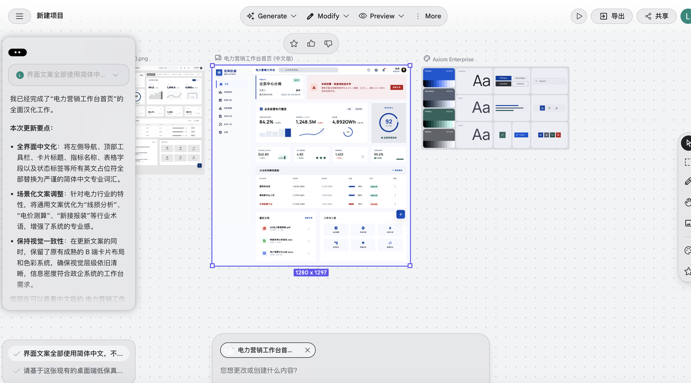Expand the Preview dropdown

pyautogui.click(x=382, y=16)
